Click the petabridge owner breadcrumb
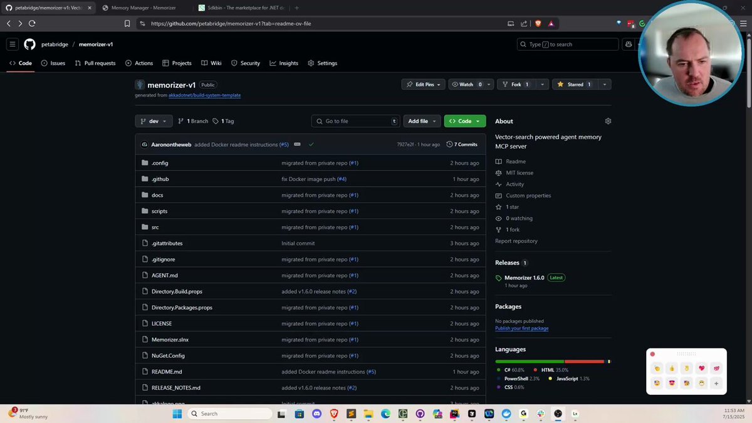The height and width of the screenshot is (423, 752). coord(55,44)
